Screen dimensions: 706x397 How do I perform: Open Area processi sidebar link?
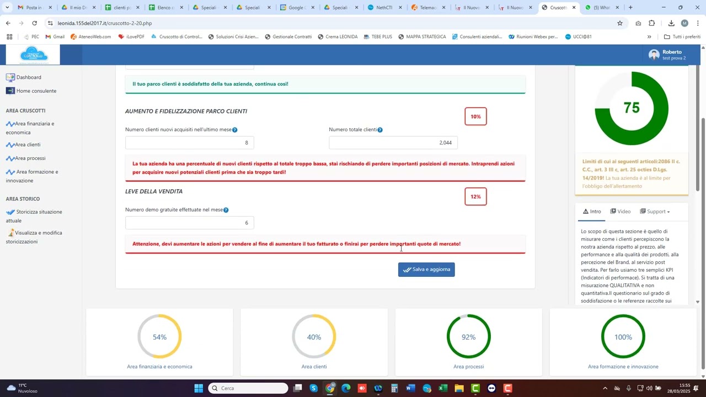pos(30,158)
